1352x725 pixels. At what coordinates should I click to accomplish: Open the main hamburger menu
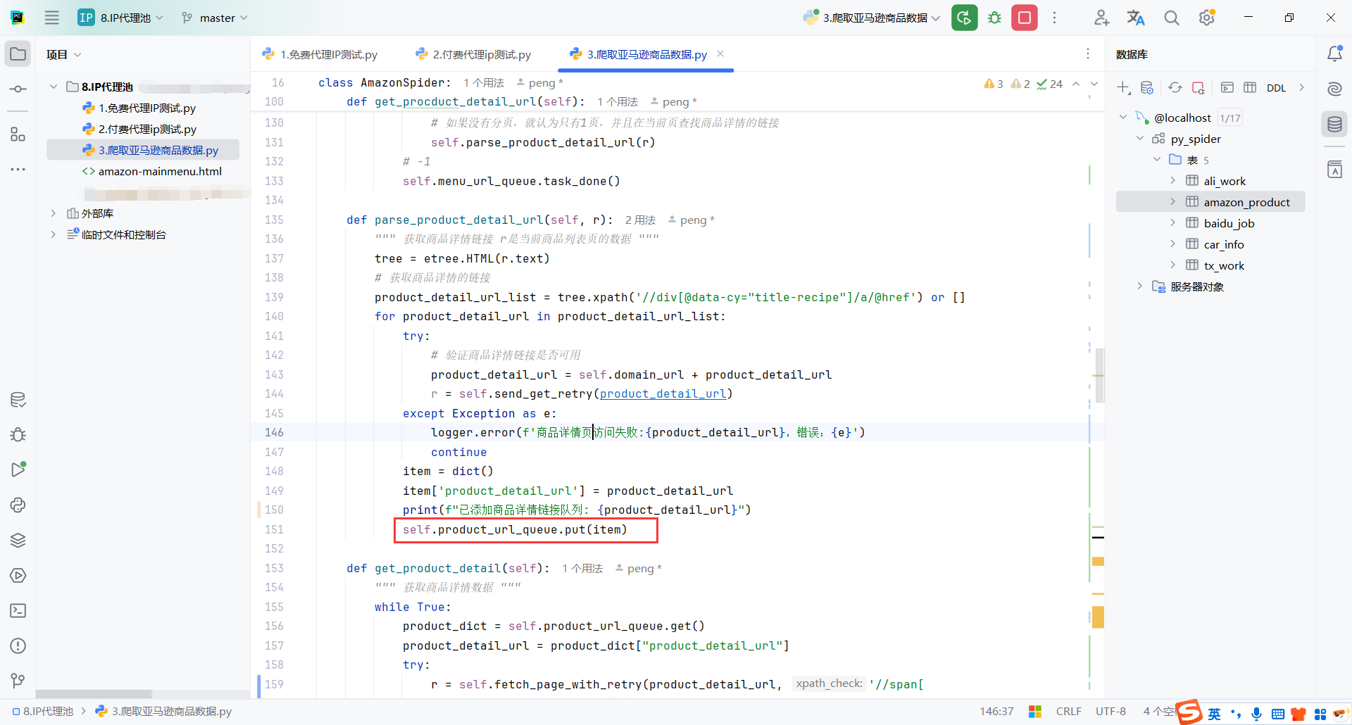pyautogui.click(x=52, y=18)
